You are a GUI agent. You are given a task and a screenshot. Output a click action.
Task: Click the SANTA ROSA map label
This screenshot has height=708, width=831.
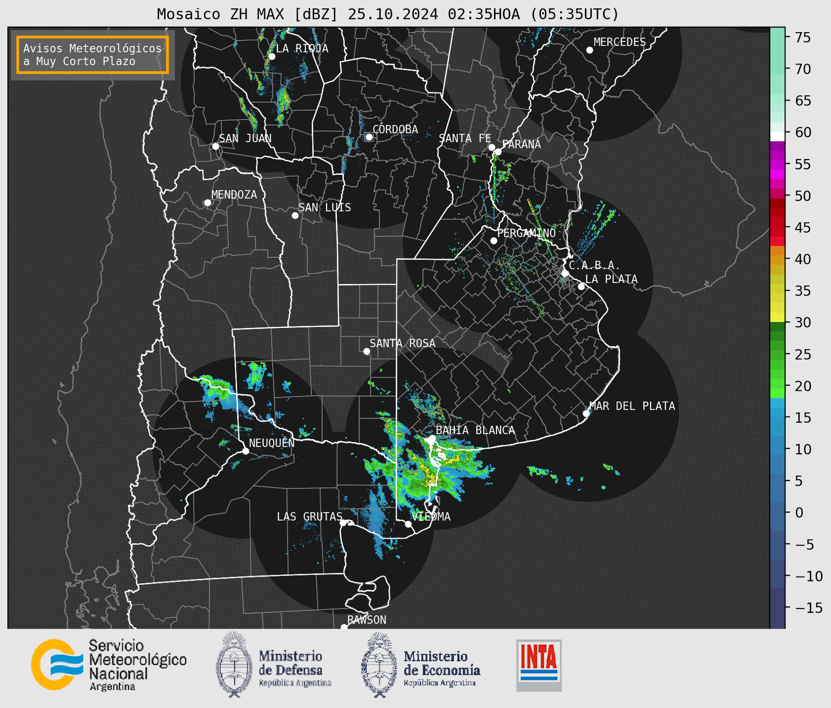tap(402, 343)
